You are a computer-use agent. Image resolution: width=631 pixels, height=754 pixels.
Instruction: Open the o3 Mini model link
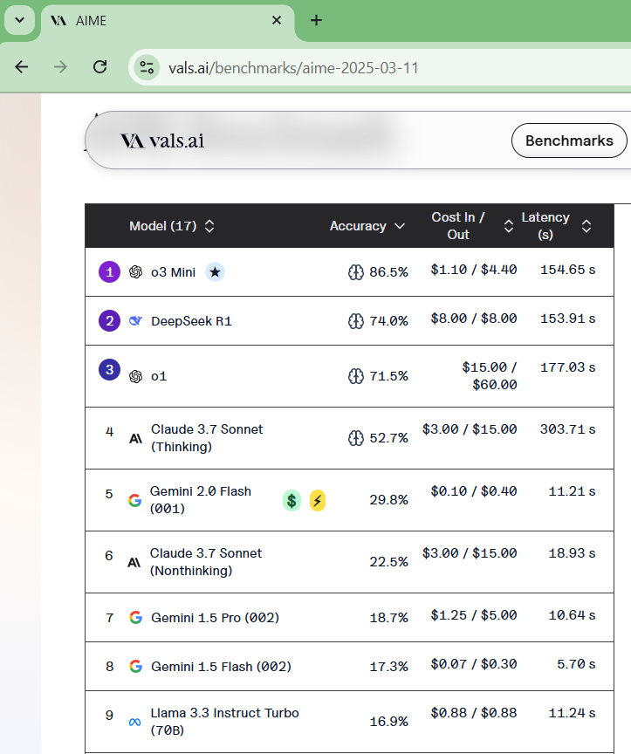173,272
